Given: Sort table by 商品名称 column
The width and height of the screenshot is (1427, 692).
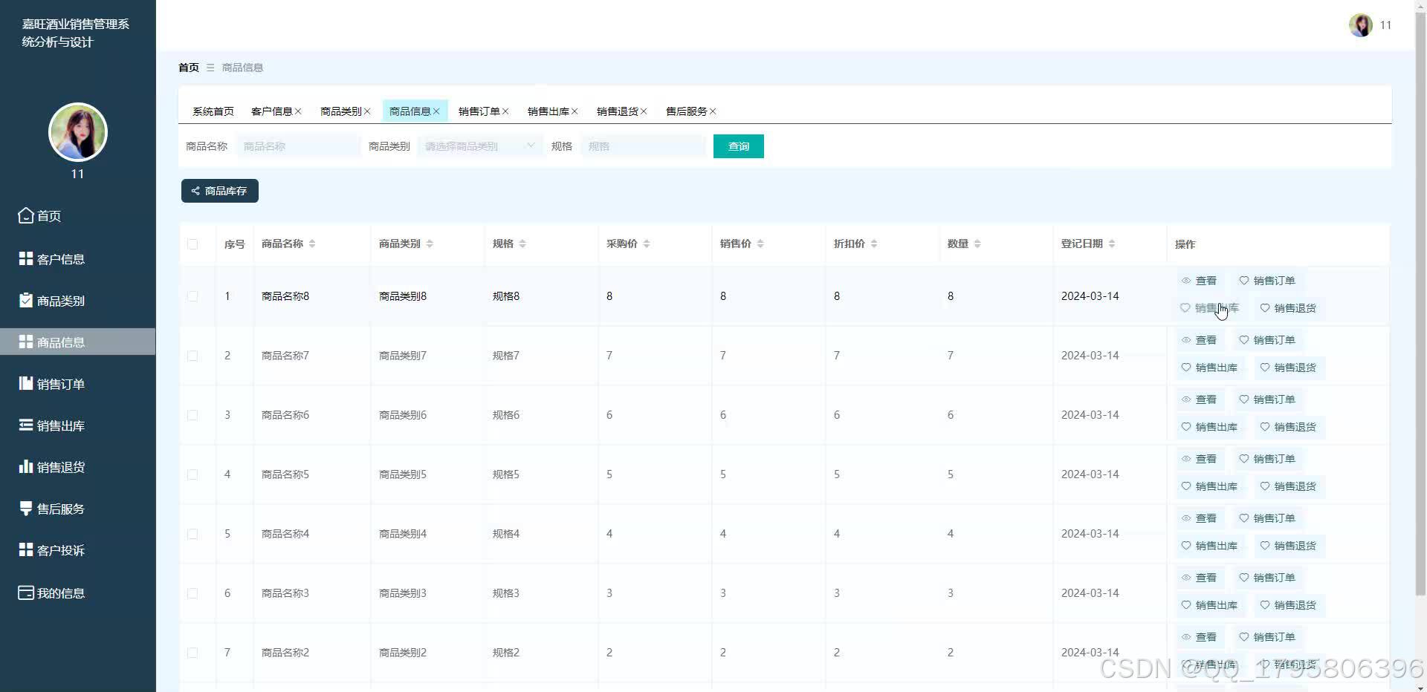Looking at the screenshot, I should click(312, 244).
